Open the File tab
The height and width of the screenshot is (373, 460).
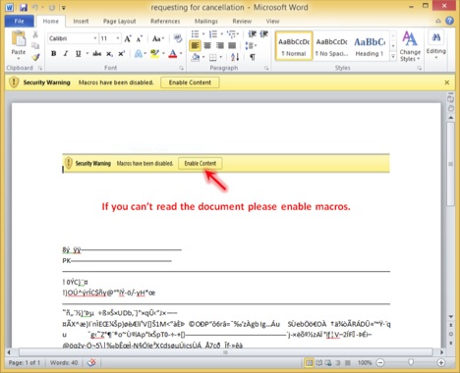tap(19, 21)
